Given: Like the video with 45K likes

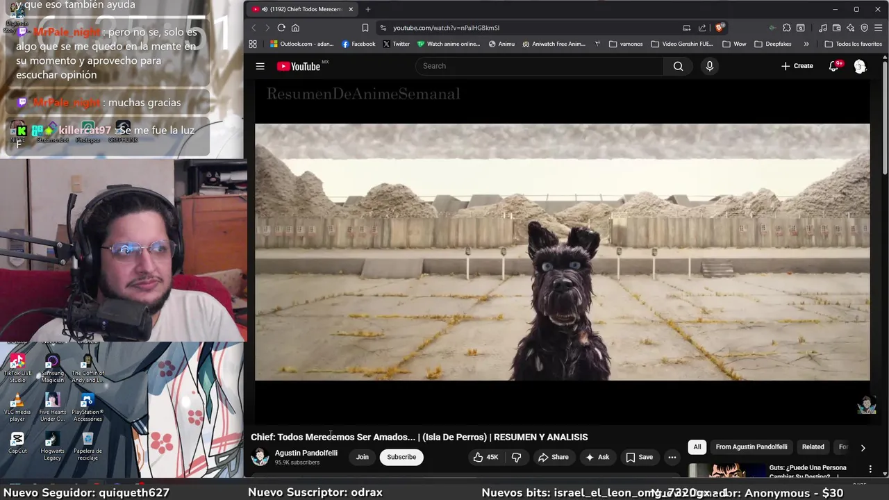Looking at the screenshot, I should coord(486,457).
